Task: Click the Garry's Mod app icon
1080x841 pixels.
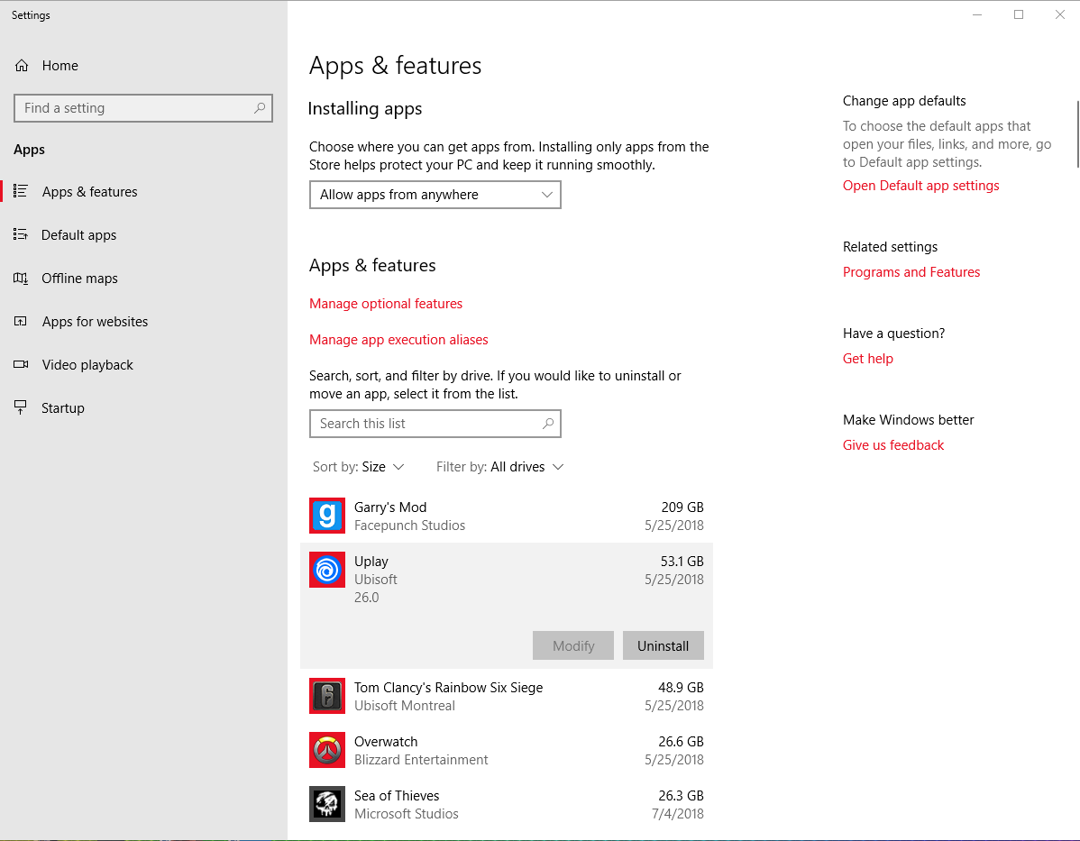Action: 327,516
